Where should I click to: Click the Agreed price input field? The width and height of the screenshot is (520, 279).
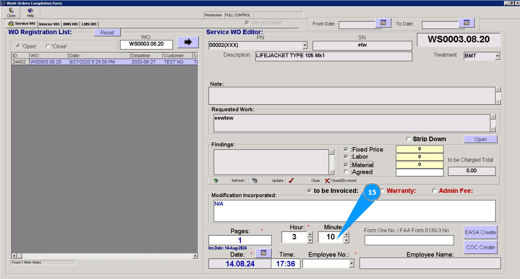420,172
